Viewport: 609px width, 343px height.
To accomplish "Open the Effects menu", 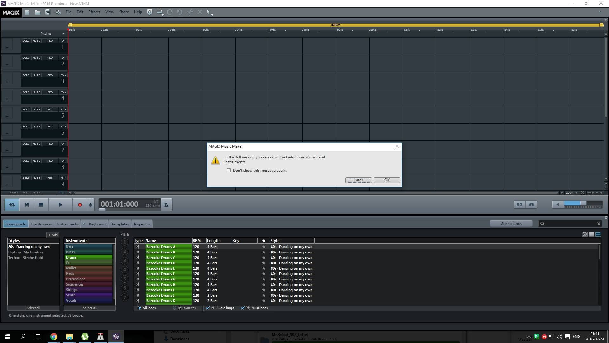I will click(x=94, y=12).
